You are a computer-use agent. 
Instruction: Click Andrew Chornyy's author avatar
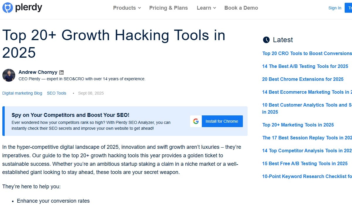click(9, 75)
